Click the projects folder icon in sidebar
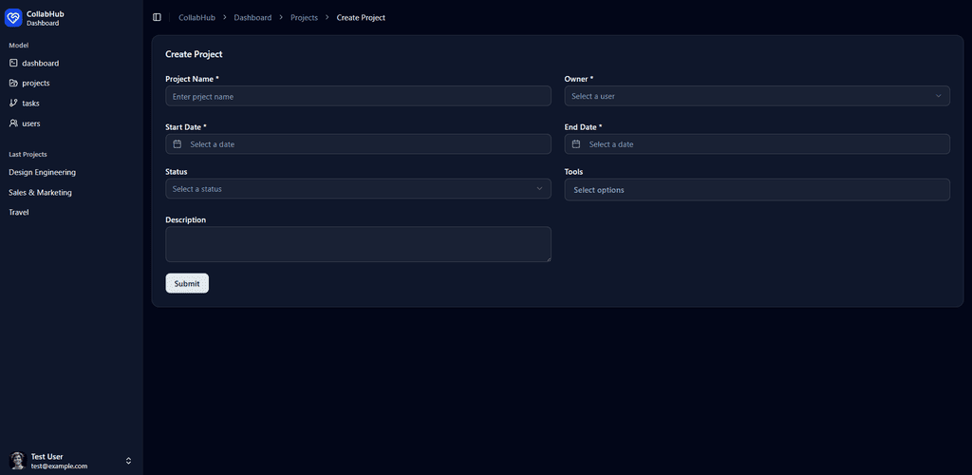 (13, 83)
